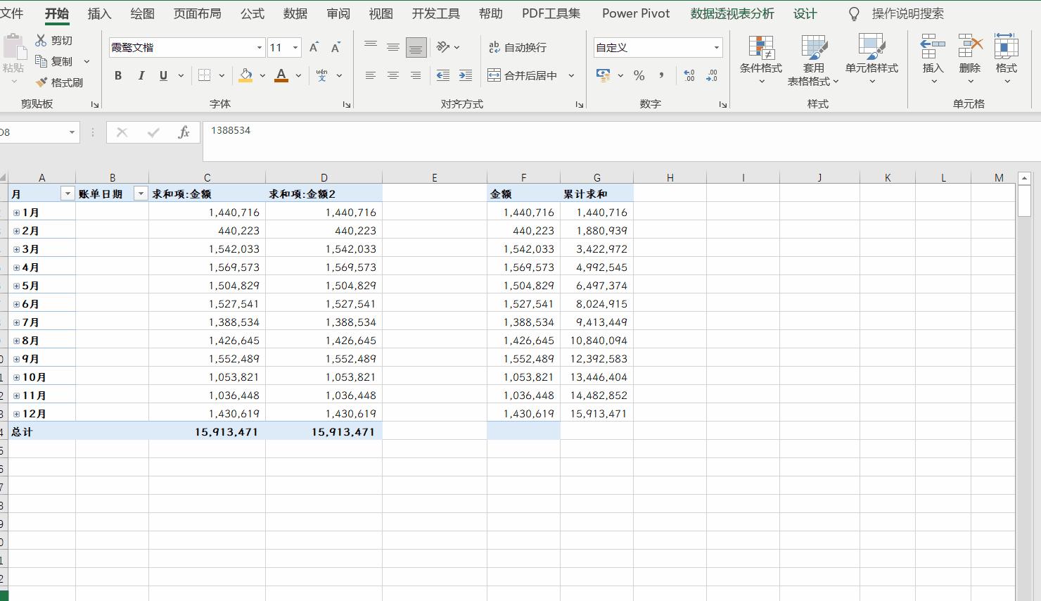Image resolution: width=1041 pixels, height=601 pixels.
Task: Toggle underline formatting
Action: 162,75
